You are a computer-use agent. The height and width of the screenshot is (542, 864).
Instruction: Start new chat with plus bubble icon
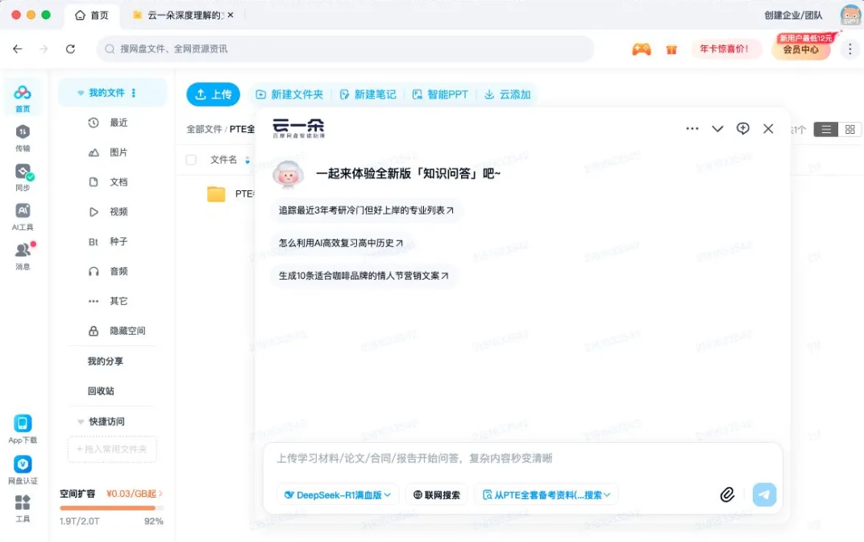coord(743,128)
